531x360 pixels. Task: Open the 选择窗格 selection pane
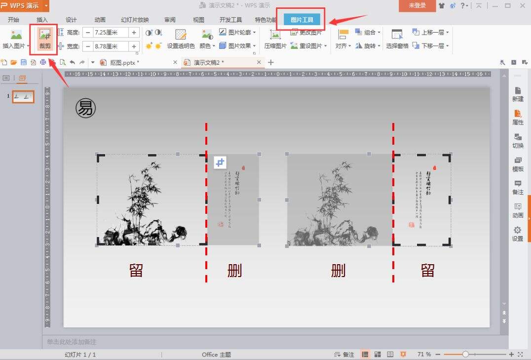397,40
